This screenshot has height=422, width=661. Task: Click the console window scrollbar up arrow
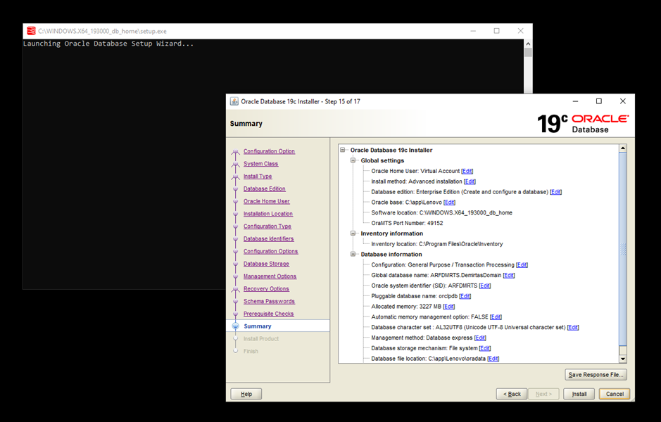click(528, 44)
